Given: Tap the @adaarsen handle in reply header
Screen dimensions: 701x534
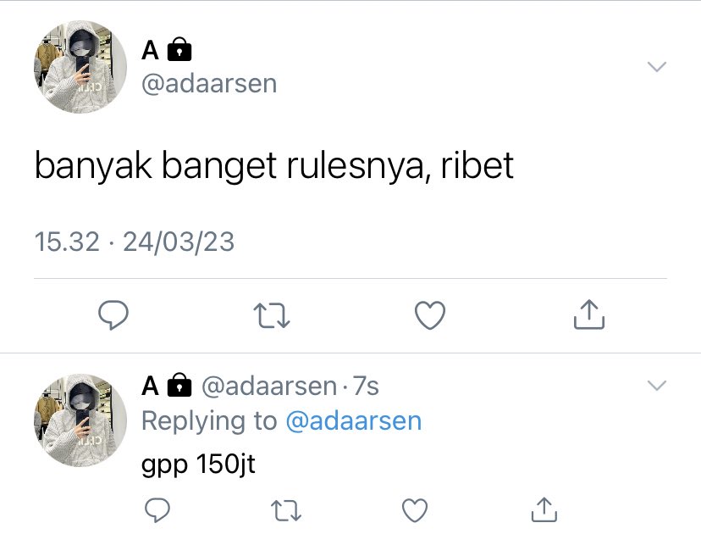Looking at the screenshot, I should click(269, 386).
